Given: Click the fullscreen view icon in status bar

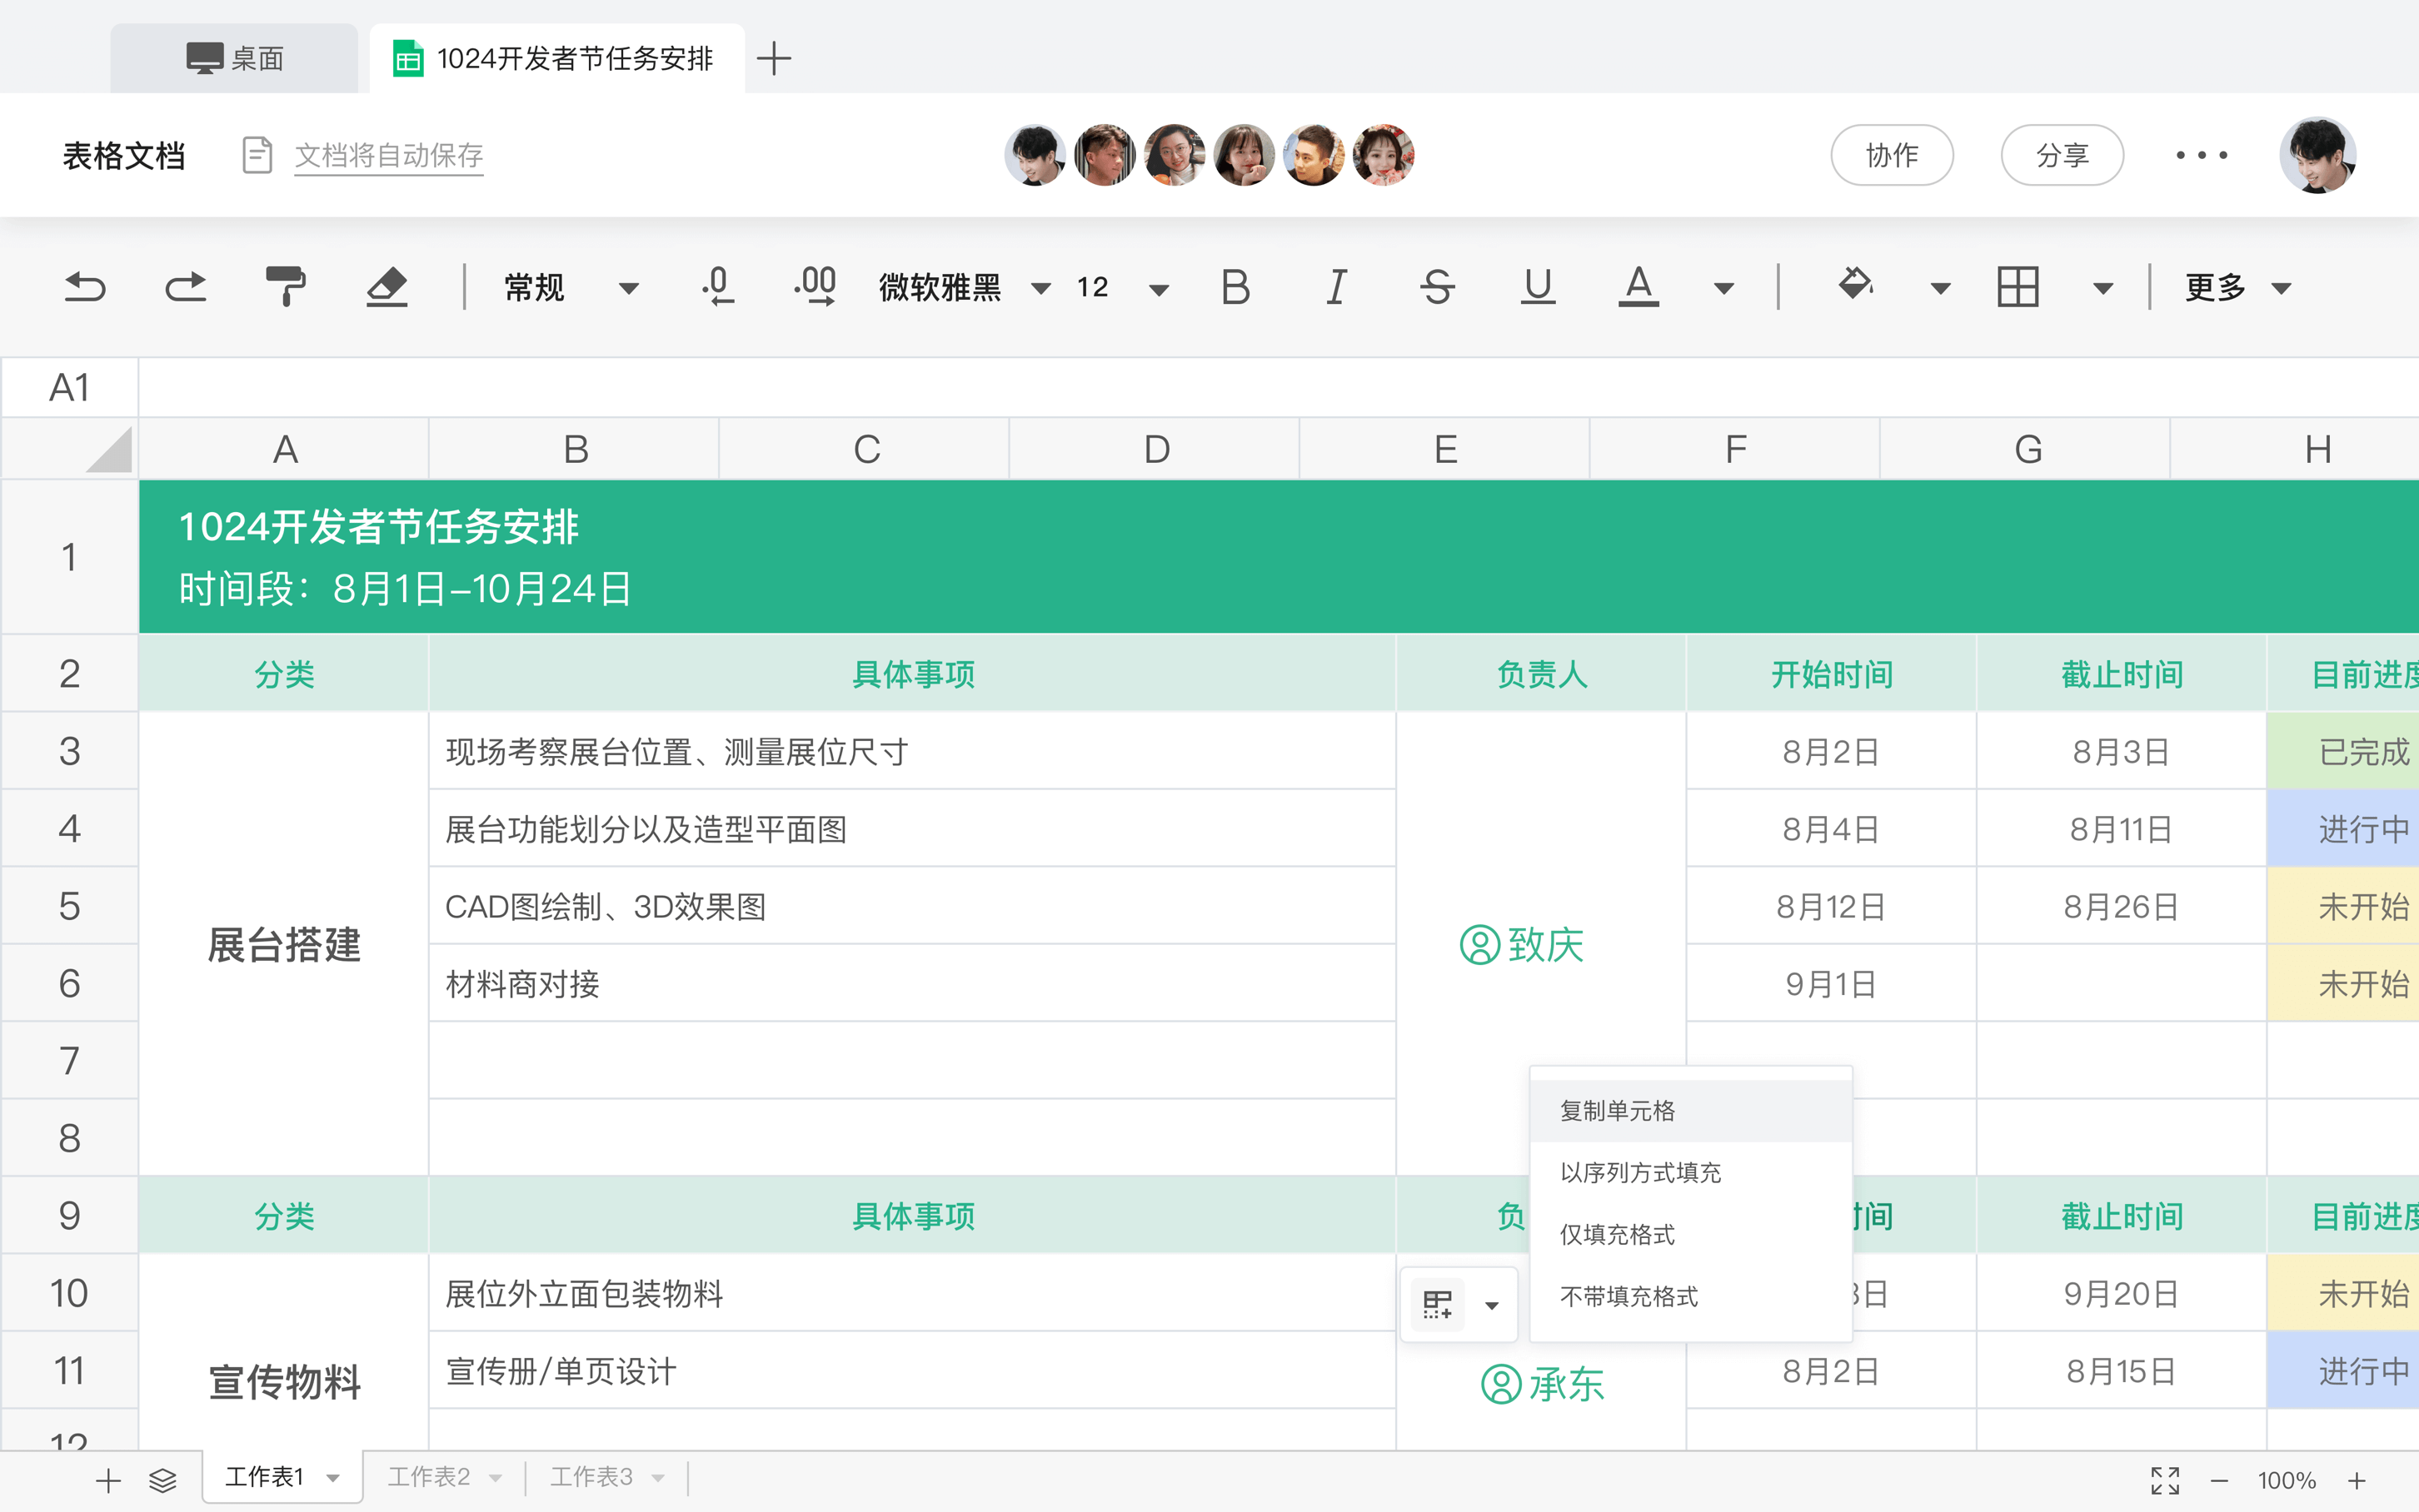Looking at the screenshot, I should tap(2164, 1479).
